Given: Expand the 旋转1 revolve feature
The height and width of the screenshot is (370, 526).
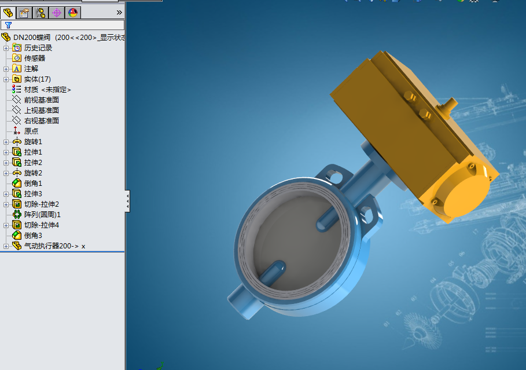Looking at the screenshot, I should (x=6, y=142).
